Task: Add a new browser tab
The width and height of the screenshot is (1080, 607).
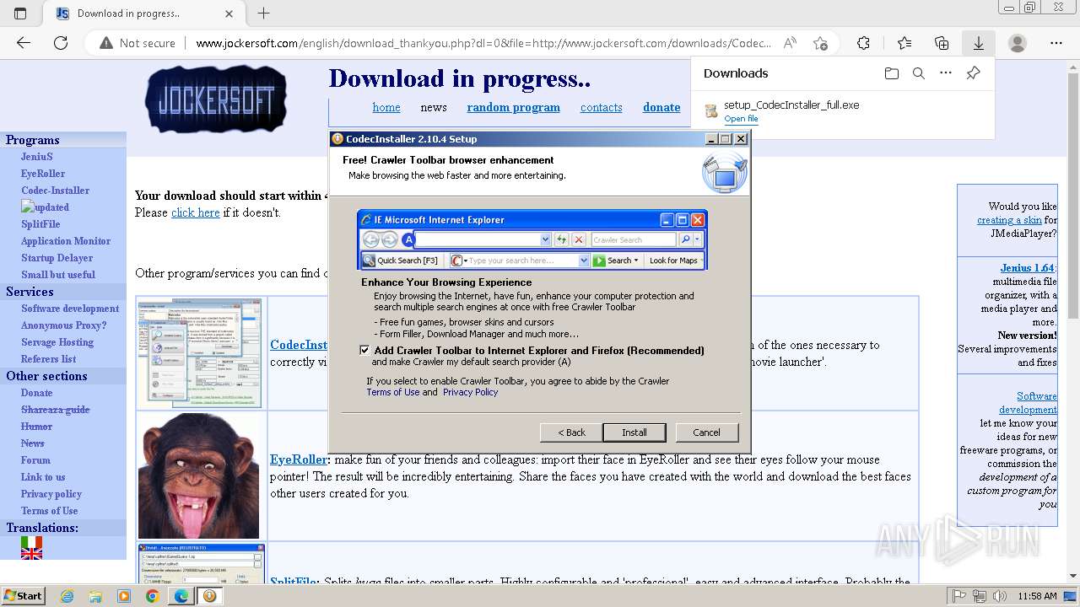Action: pos(263,13)
